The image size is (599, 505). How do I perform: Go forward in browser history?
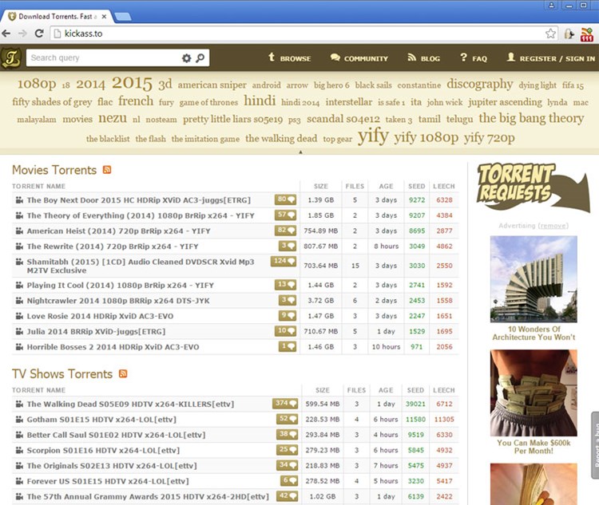pos(22,34)
